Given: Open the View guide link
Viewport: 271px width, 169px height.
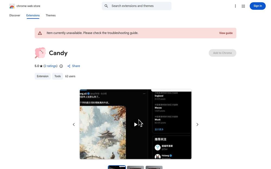Looking at the screenshot, I should [226, 33].
